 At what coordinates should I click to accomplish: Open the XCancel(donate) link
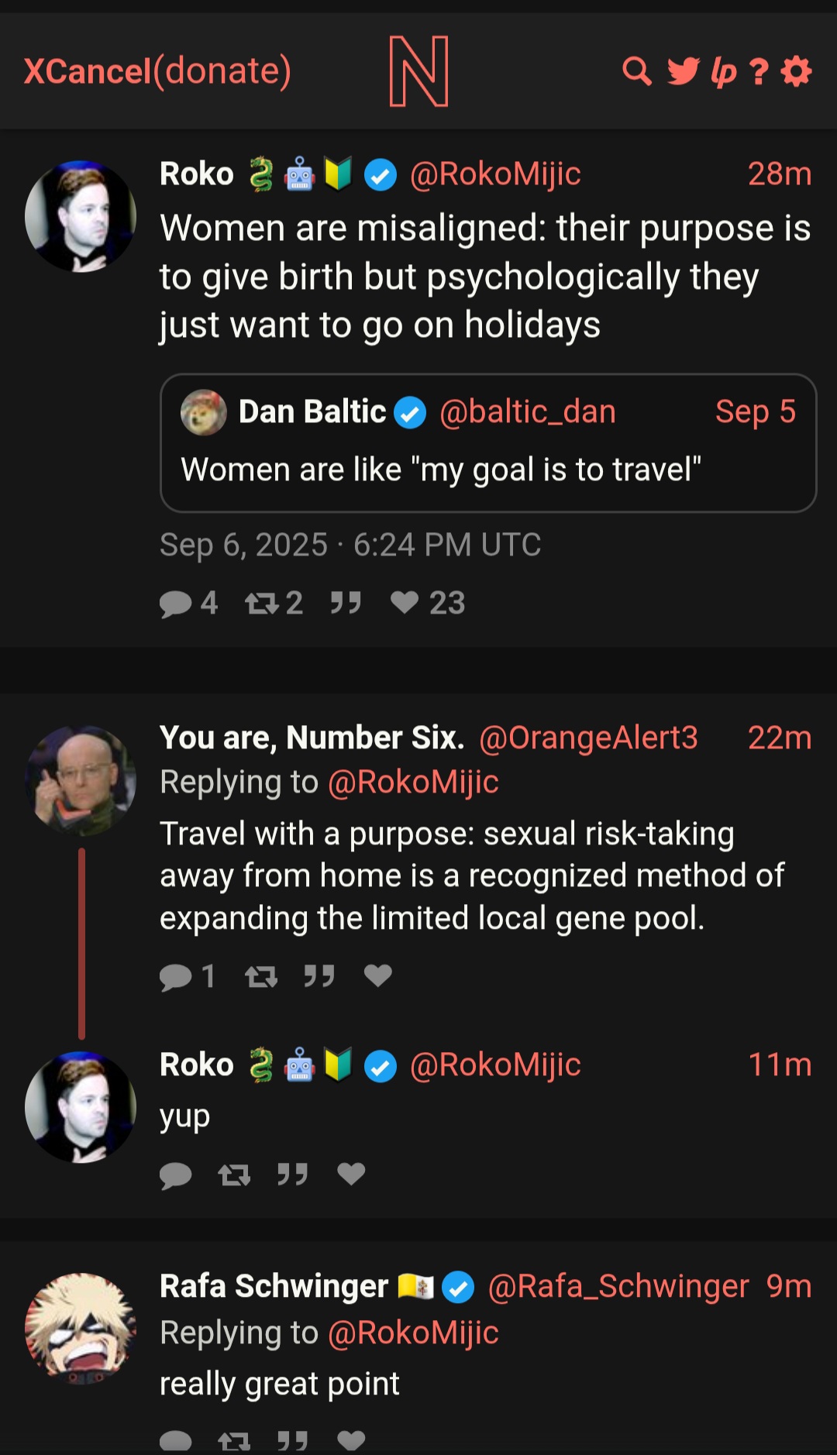coord(157,71)
